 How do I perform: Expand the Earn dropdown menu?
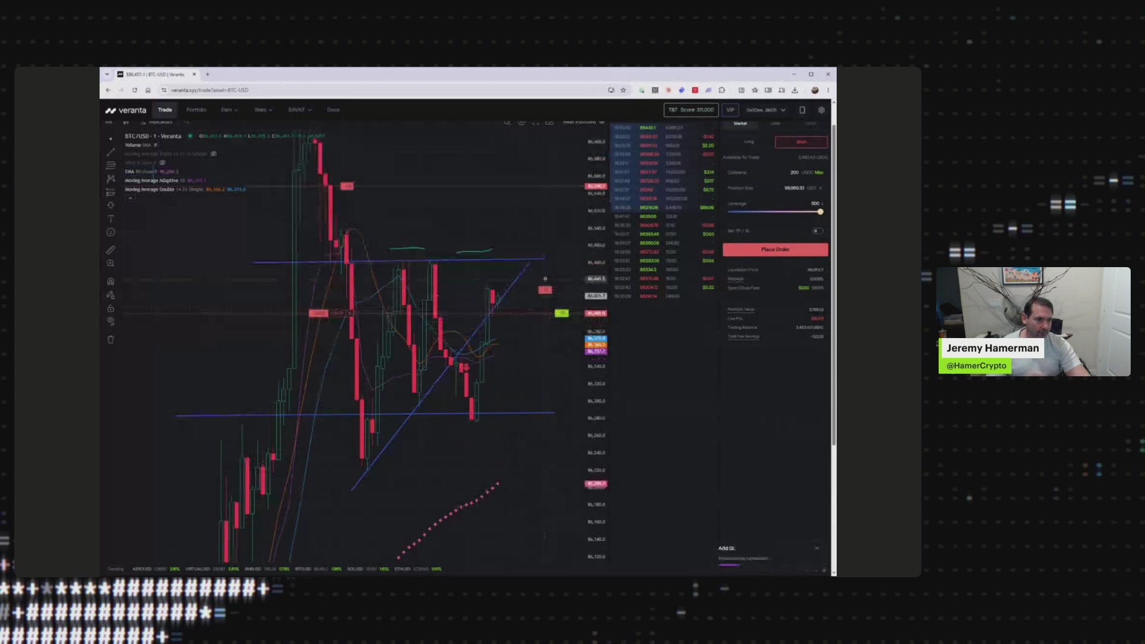point(229,110)
